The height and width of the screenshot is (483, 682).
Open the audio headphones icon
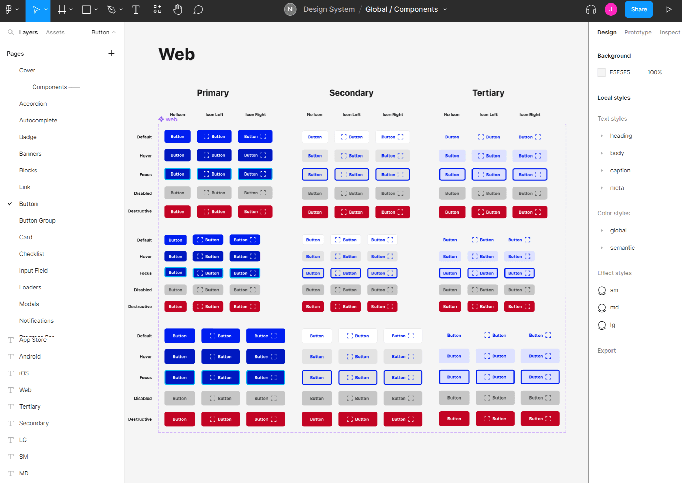591,9
